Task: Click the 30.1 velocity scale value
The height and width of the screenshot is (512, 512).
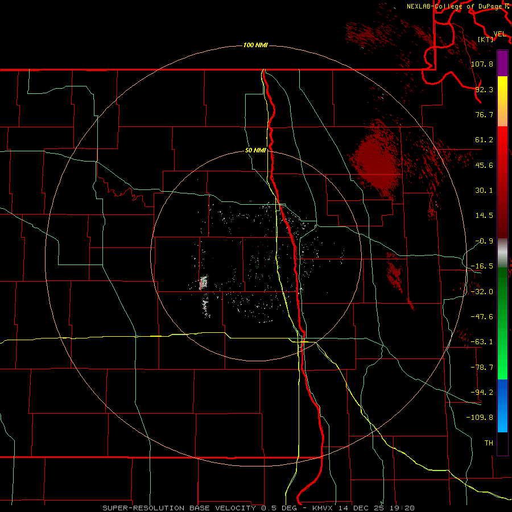Action: 484,191
